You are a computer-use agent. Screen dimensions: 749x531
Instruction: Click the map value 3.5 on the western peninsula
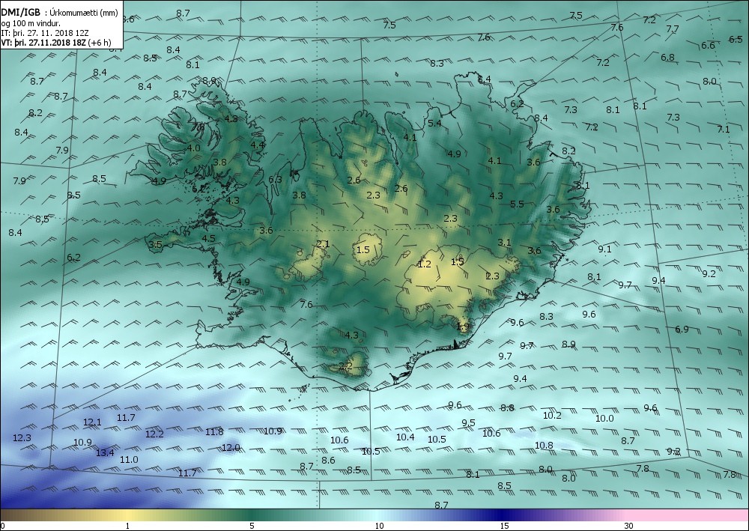click(x=155, y=244)
